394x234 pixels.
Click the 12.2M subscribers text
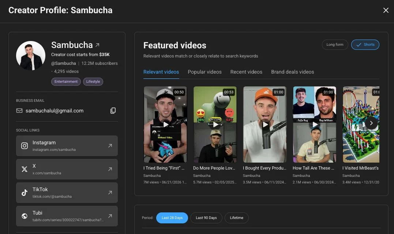[x=100, y=63]
